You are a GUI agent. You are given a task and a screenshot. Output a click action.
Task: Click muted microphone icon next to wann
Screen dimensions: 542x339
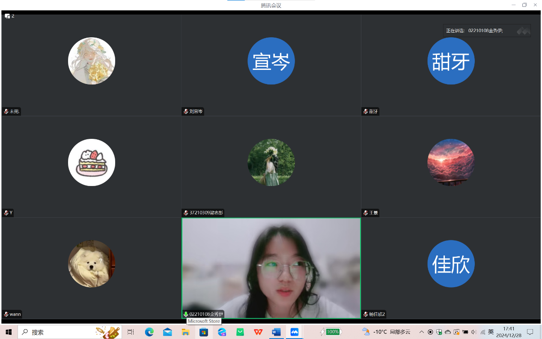(x=6, y=314)
